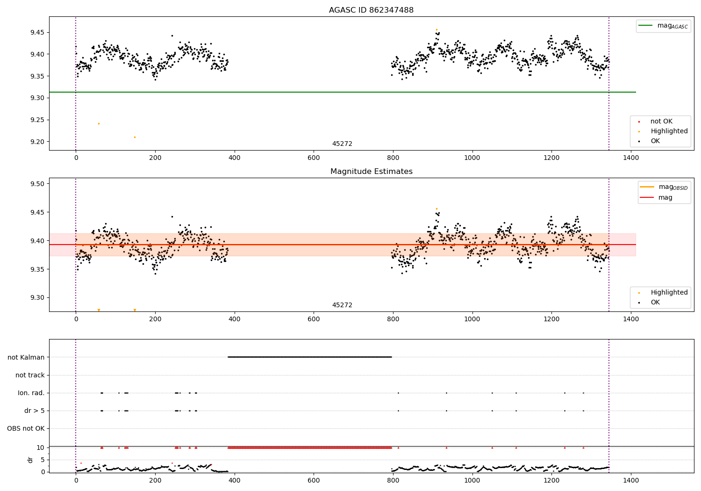Click the title 'AGASC ID 862347488'

point(371,10)
